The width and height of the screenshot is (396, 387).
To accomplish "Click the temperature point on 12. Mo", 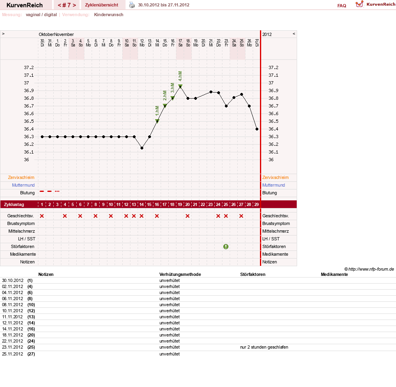I will point(142,148).
